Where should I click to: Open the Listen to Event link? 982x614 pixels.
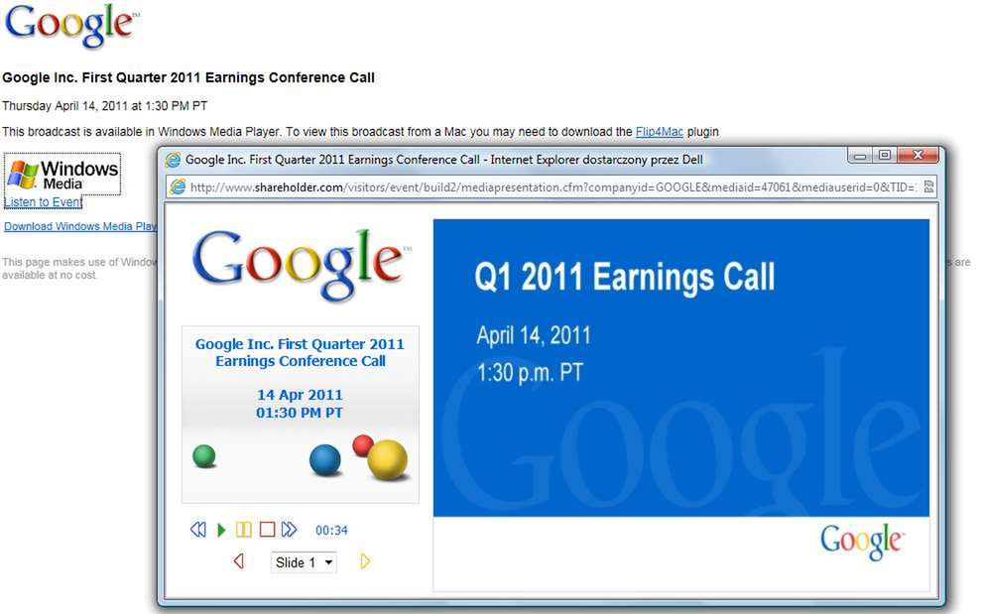[x=44, y=201]
